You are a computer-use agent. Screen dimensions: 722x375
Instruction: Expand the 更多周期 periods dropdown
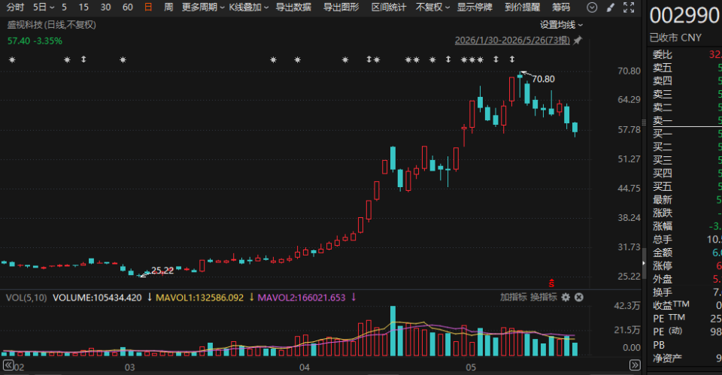click(x=203, y=8)
